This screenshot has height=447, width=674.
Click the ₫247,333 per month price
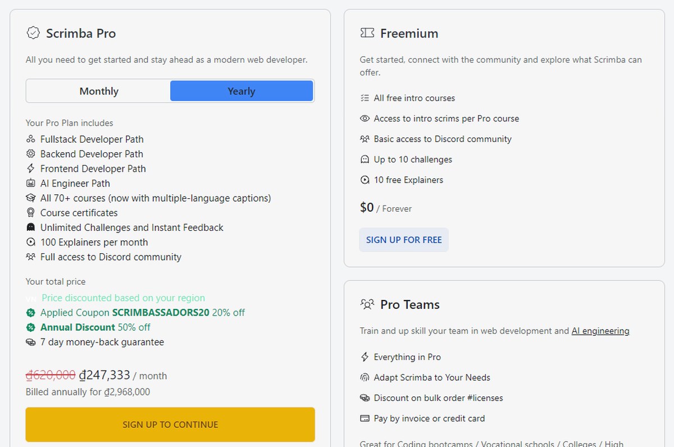coord(123,375)
